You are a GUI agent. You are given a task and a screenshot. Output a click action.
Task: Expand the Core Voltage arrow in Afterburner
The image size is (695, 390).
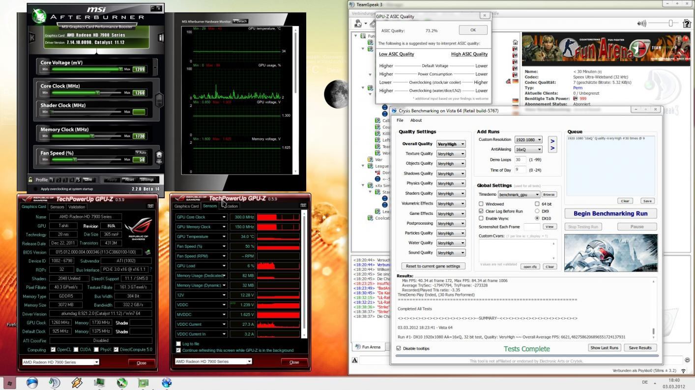[x=155, y=68]
